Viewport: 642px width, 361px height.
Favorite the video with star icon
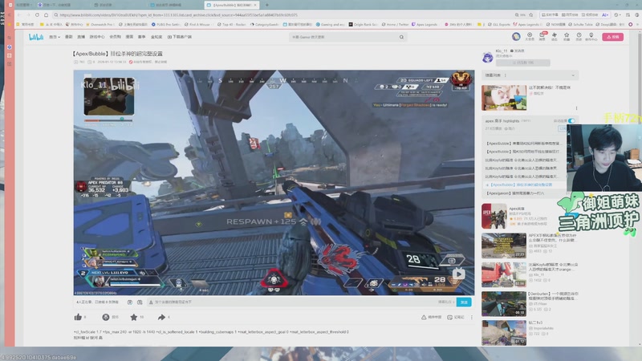(133, 317)
